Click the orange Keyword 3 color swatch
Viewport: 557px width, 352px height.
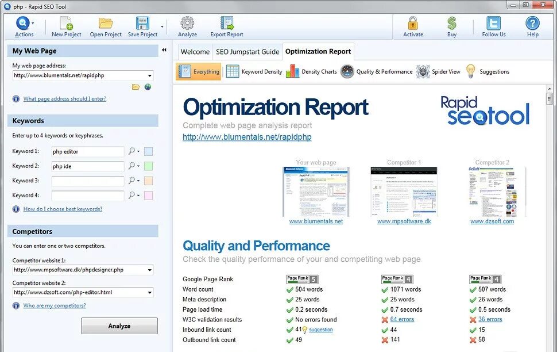[x=149, y=181]
